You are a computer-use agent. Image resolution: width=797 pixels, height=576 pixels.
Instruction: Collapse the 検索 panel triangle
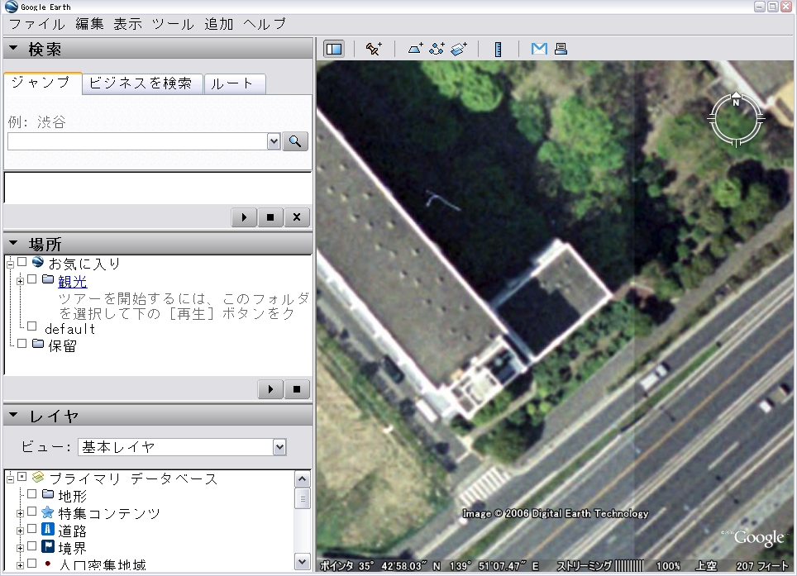[14, 48]
